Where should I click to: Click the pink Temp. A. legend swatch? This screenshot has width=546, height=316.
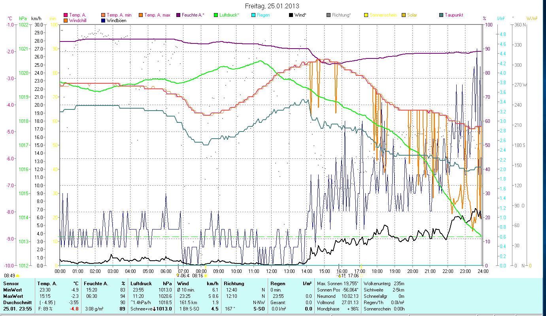(x=66, y=15)
